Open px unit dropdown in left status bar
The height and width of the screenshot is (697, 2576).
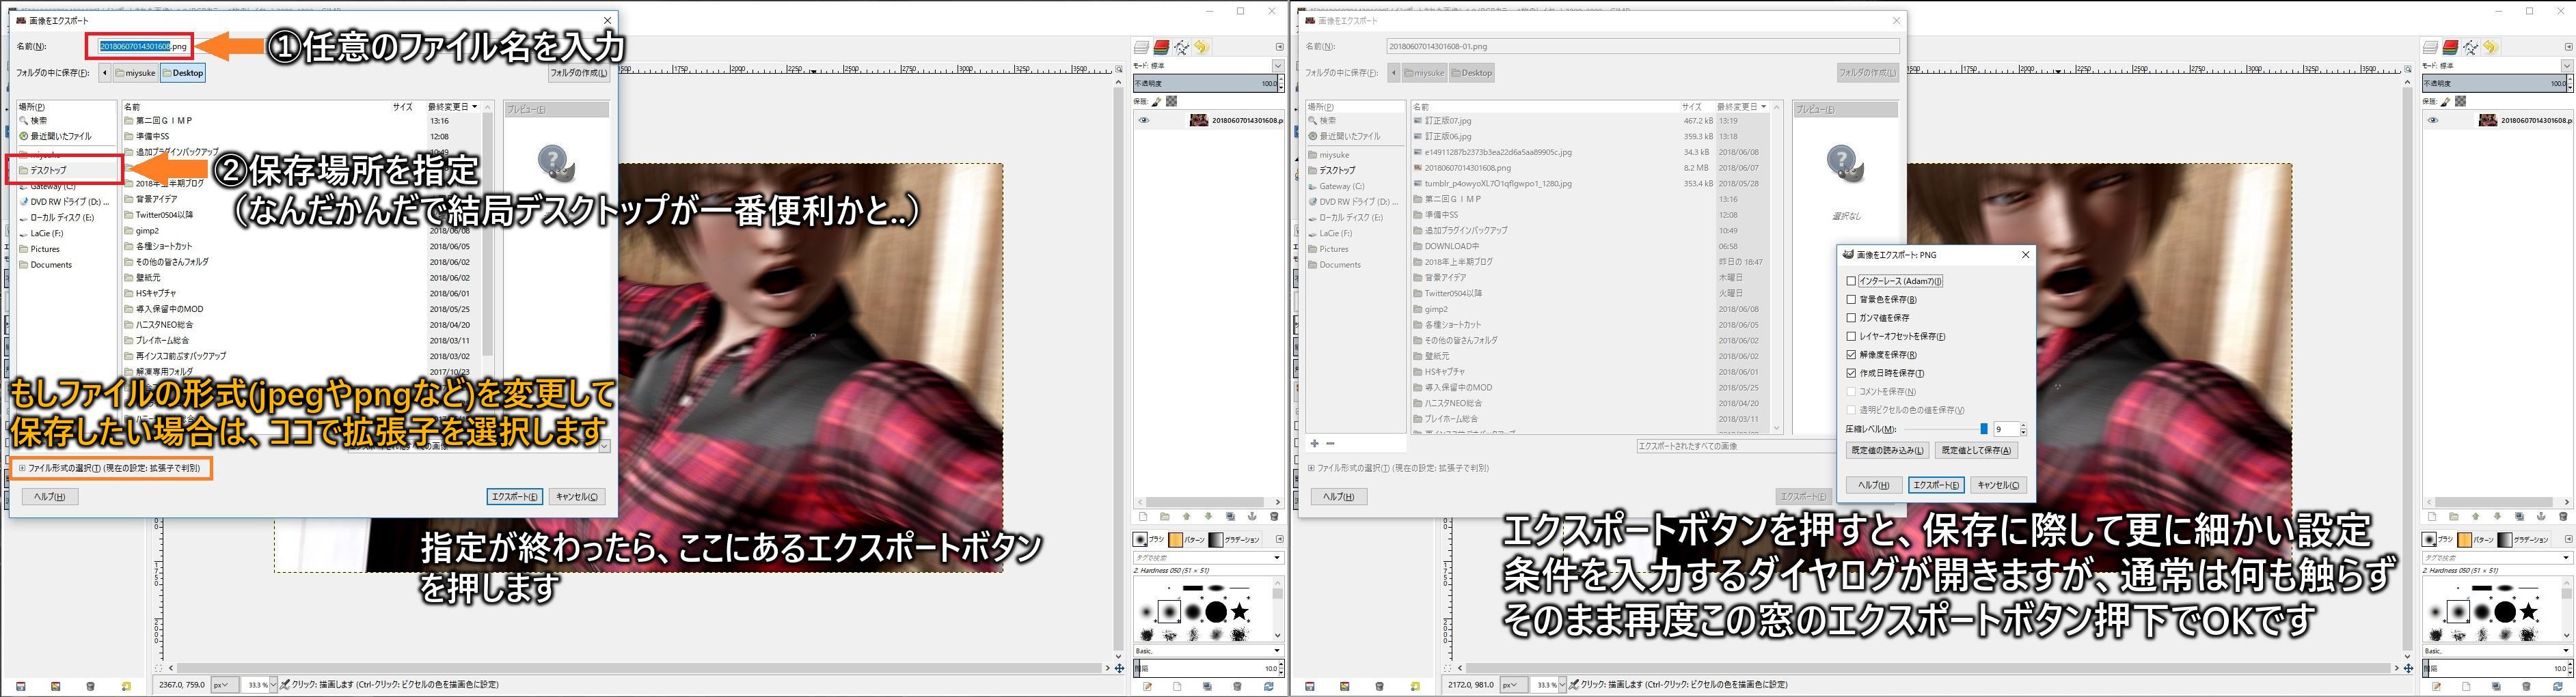tap(226, 685)
